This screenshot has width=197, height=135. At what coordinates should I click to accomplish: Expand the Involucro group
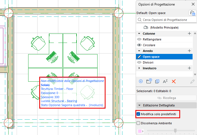pos(139,68)
